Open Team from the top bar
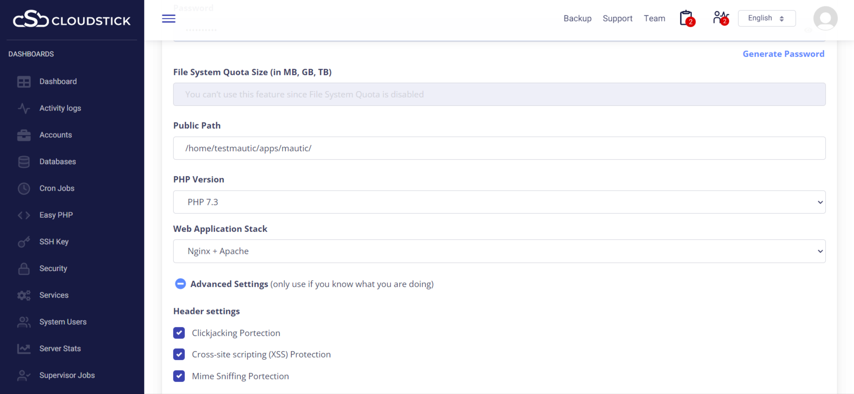This screenshot has height=394, width=854. point(654,18)
